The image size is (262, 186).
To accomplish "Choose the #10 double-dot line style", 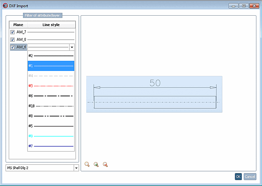I will pyautogui.click(x=51, y=106).
